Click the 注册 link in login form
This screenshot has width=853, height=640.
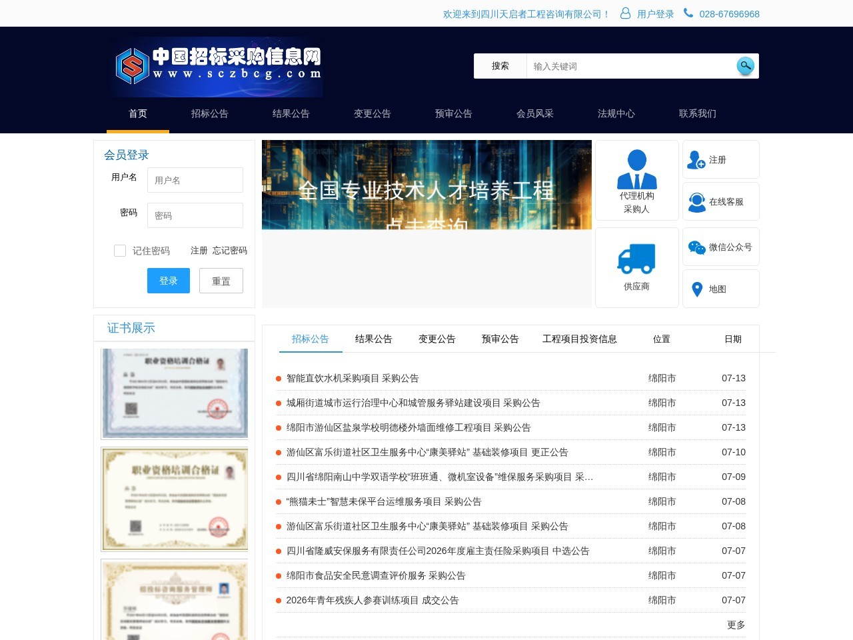tap(199, 251)
